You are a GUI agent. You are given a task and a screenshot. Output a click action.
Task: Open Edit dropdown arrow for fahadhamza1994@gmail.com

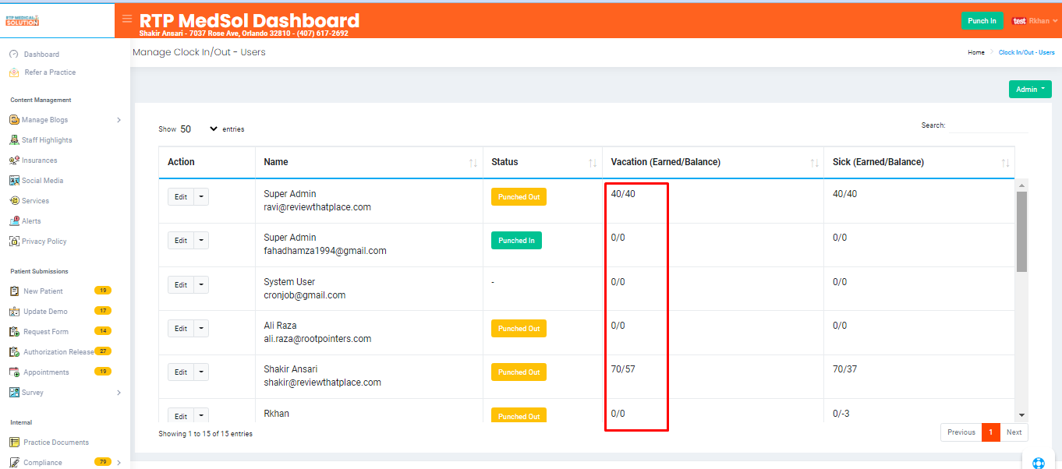click(201, 241)
